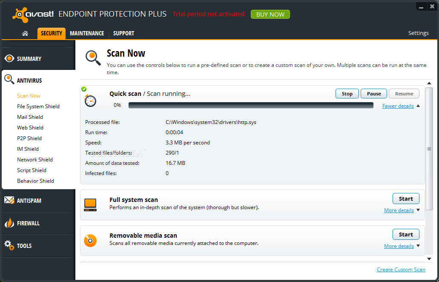Screen dimensions: 439x282
Task: Open the SUMMARY section
Action: (x=37, y=58)
